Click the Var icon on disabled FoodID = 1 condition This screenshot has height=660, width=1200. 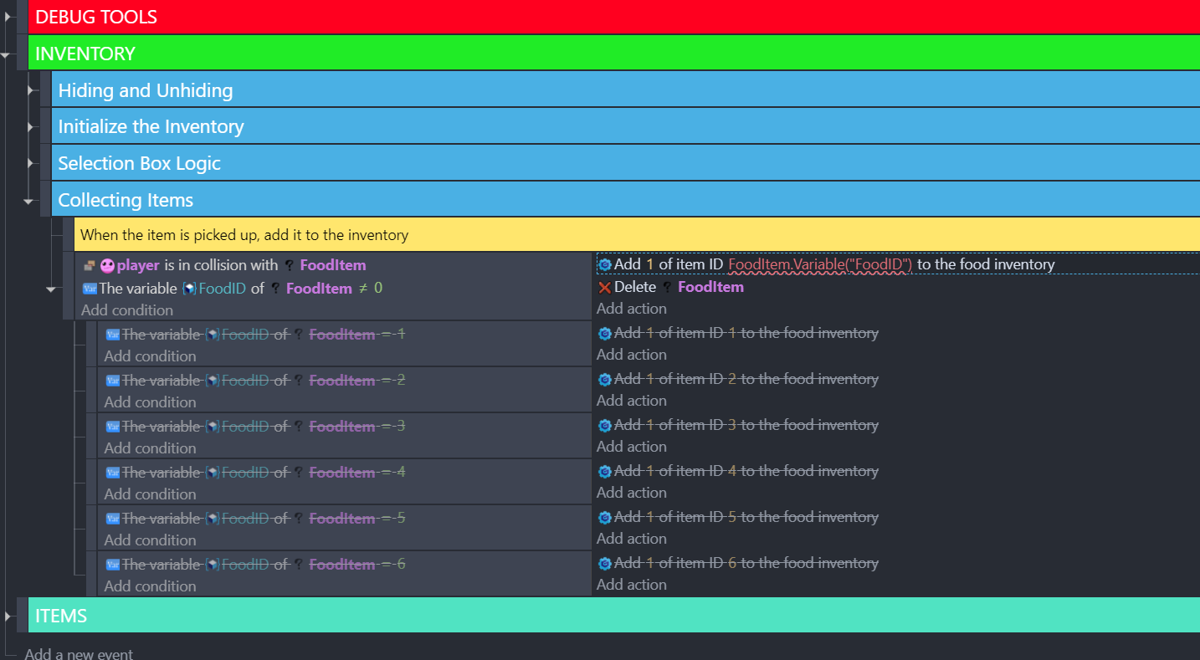113,335
